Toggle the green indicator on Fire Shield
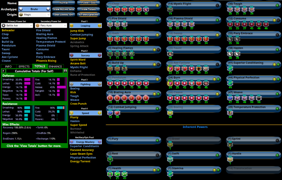Screen dimensions: 282x180 coord(157,20)
